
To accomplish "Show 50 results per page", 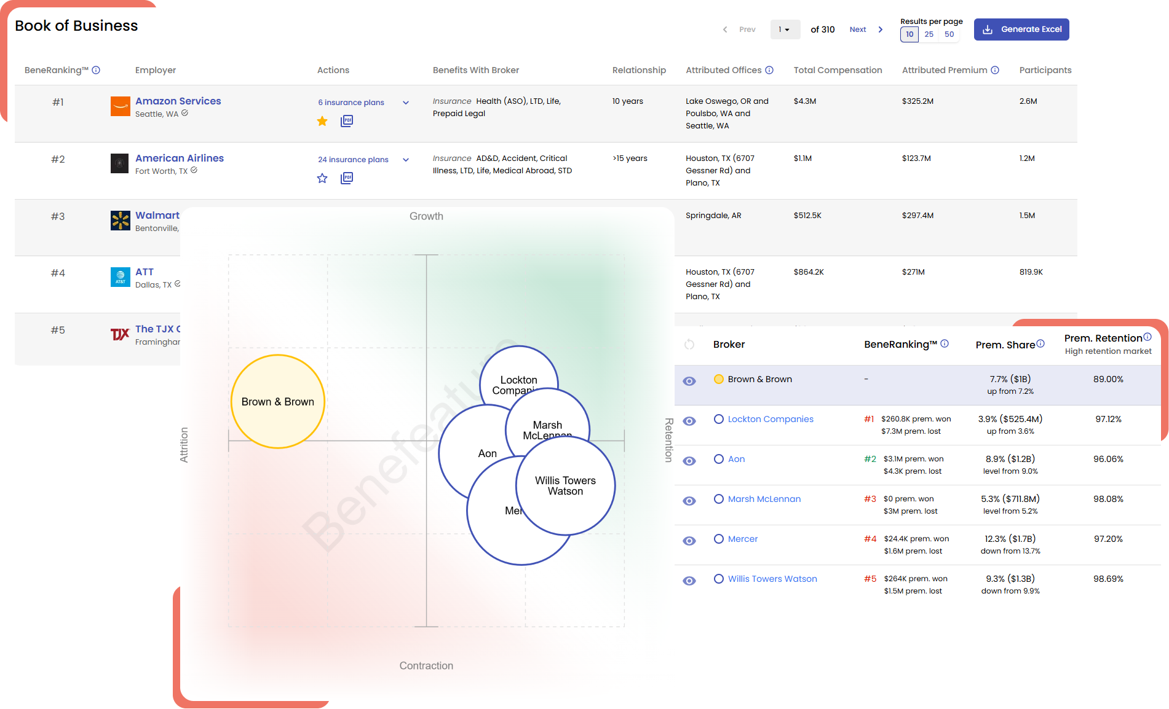I will pos(949,34).
